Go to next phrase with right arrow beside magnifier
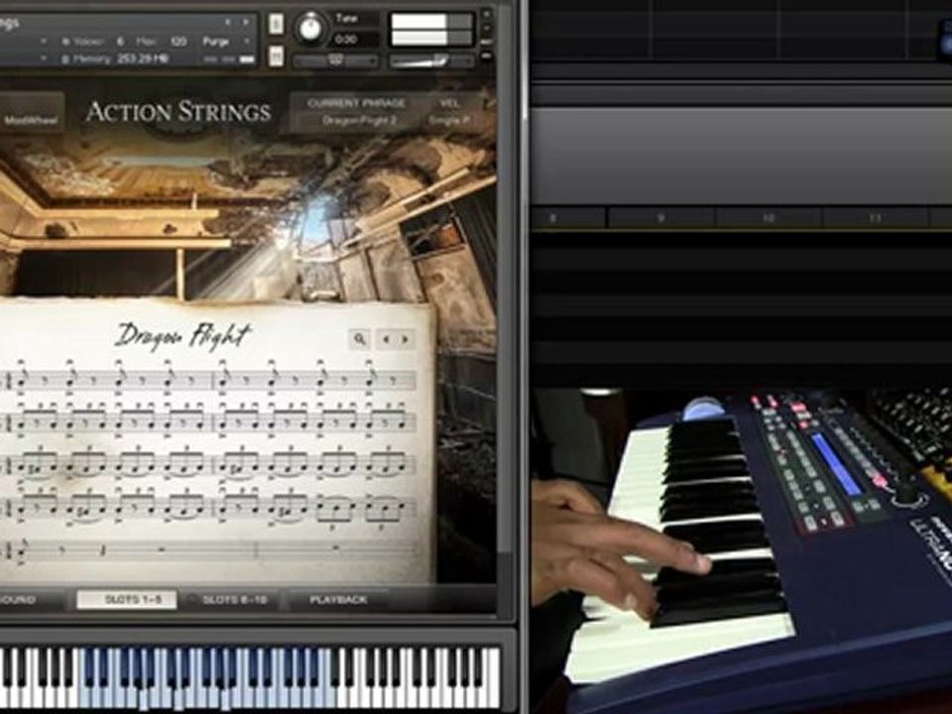952x714 pixels. pos(405,339)
